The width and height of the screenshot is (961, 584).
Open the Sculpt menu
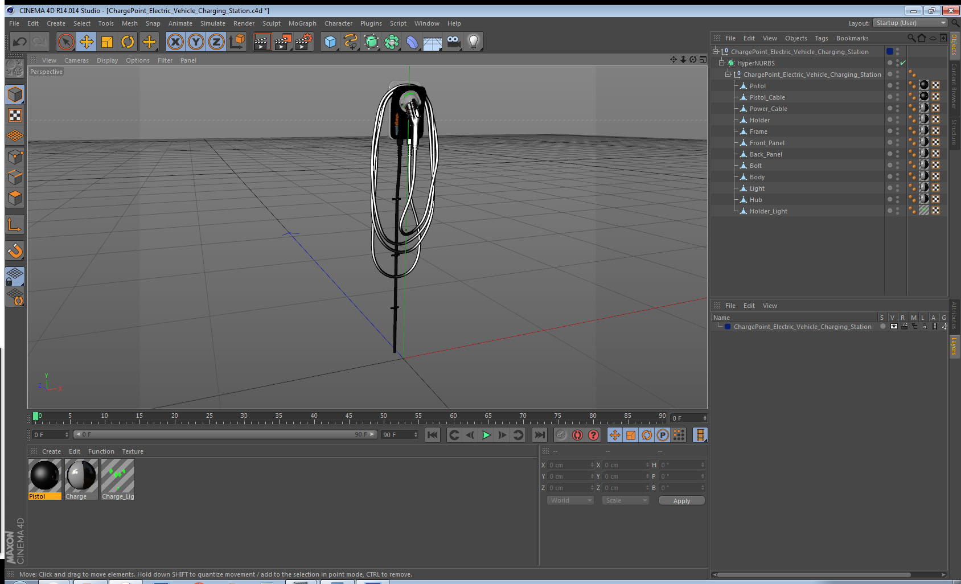click(271, 23)
